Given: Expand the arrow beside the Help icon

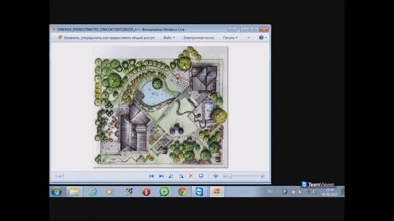Looking at the screenshot, I should coord(266,38).
